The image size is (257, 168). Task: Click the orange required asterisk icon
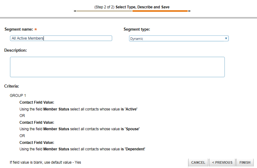[x=35, y=29]
